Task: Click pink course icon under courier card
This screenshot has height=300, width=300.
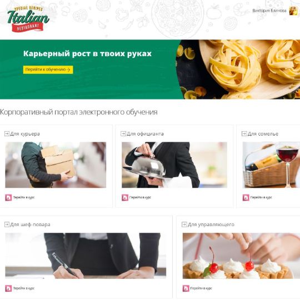Action: (8, 197)
